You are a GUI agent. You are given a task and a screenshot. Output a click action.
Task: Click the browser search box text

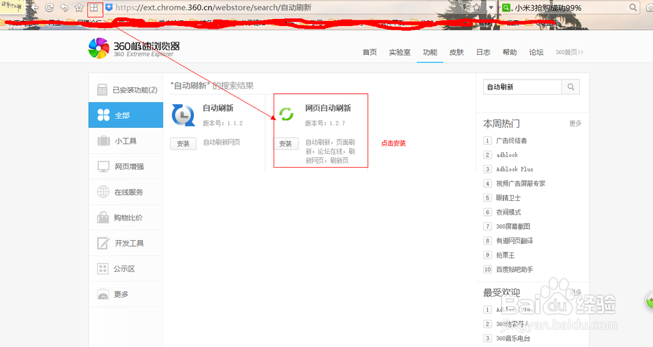coord(548,7)
